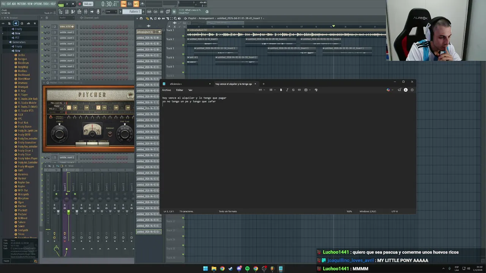This screenshot has width=486, height=273.
Task: Open the Editar menu in Notepad
Action: [x=180, y=90]
